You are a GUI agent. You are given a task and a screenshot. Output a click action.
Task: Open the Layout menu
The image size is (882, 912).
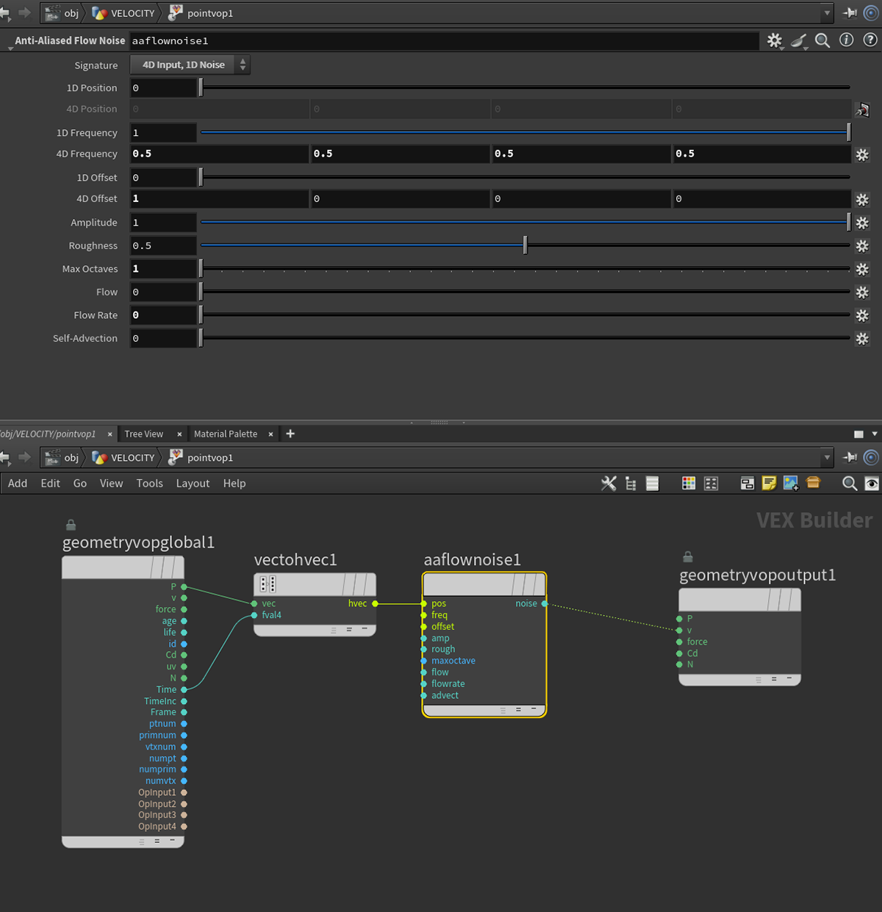pos(193,483)
